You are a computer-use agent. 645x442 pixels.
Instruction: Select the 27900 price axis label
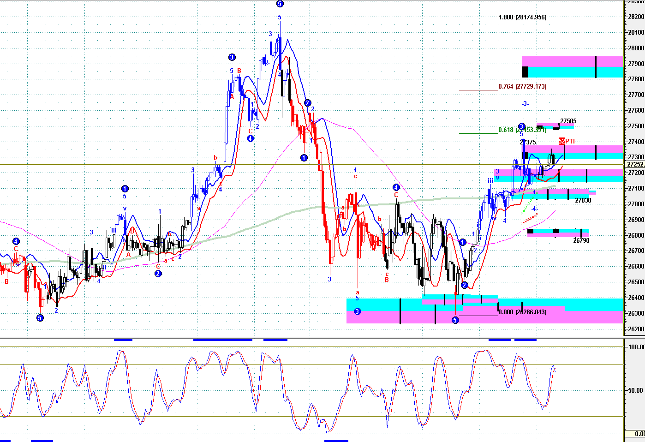636,64
